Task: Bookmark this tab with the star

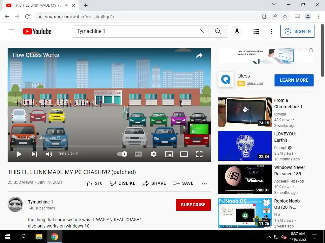Action: (285, 16)
